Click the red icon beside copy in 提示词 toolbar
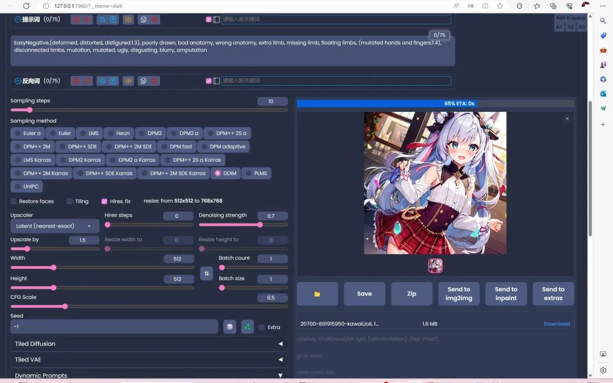Screen dimensions: 613x383 tap(154, 19)
